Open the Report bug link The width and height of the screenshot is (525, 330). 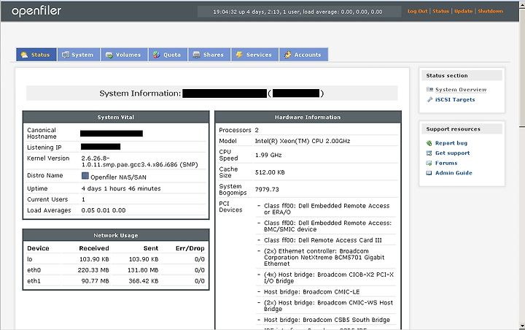451,143
